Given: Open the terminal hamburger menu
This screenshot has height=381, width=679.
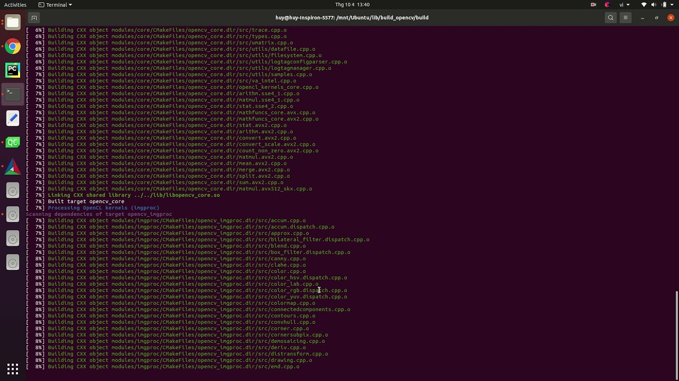Looking at the screenshot, I should coord(625,17).
